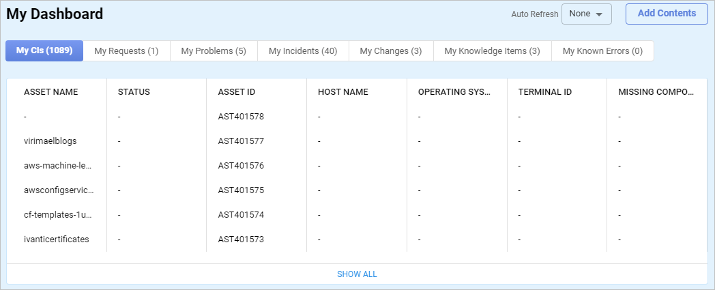This screenshot has width=715, height=290.
Task: Select the ivanticertificates asset row
Action: click(57, 240)
